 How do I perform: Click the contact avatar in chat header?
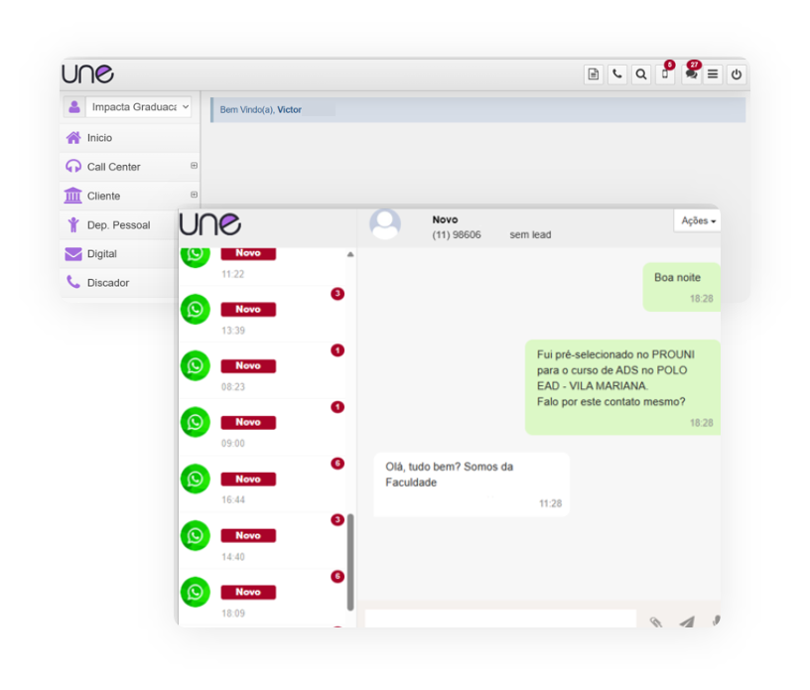pyautogui.click(x=385, y=223)
